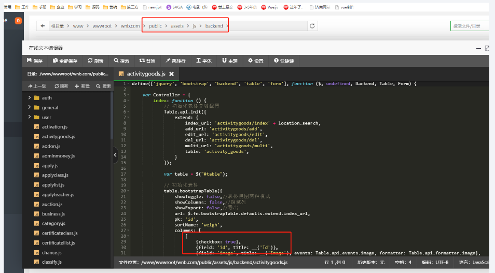The image size is (495, 273).
Task: Click the 行 1, 列 0 cursor position
Action: 335,262
